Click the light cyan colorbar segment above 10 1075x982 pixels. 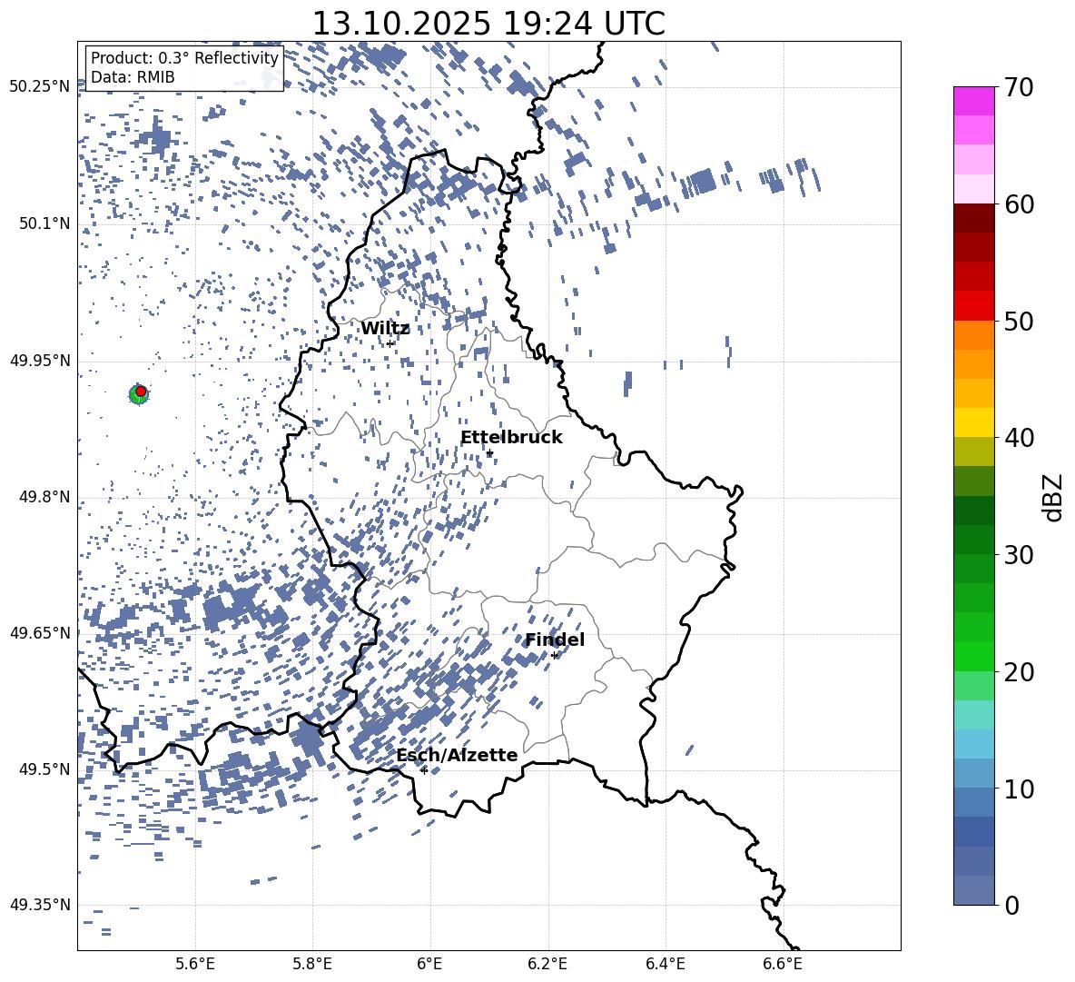pos(973,743)
